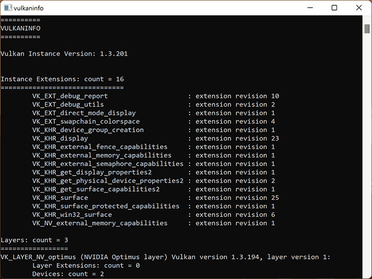
Task: Click 'extension revision 25' for VK_KHR_surface
Action: click(x=237, y=198)
